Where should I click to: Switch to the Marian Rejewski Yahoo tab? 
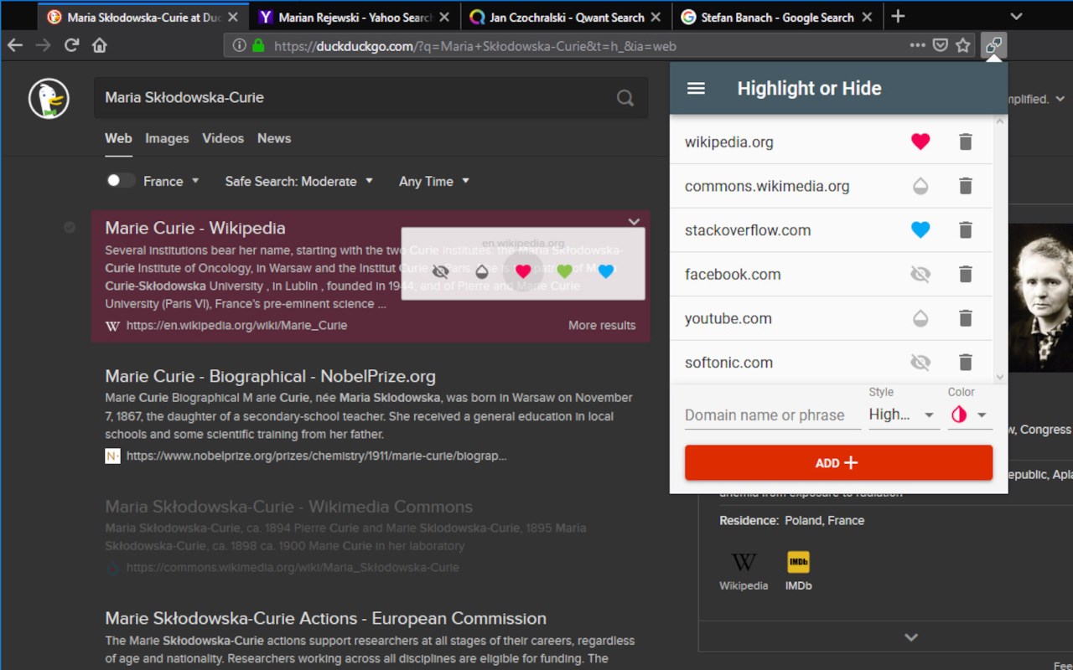[x=355, y=17]
